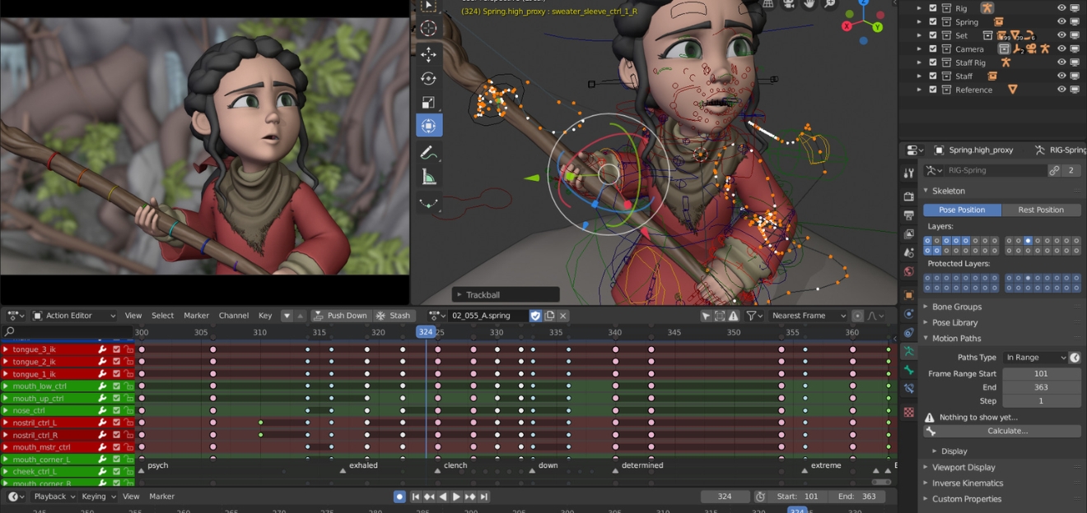Jump to the next keyframe
This screenshot has height=513, width=1087.
(x=470, y=497)
